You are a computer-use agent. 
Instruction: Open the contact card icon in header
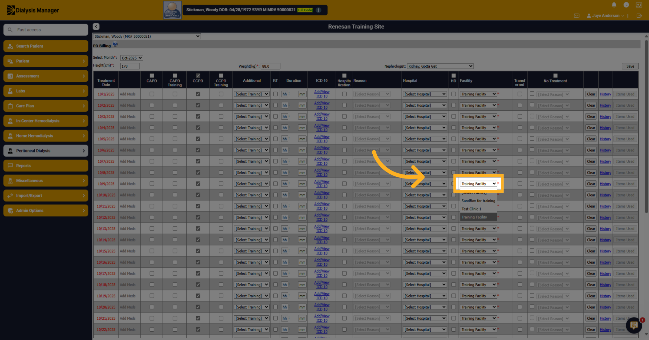tap(639, 5)
